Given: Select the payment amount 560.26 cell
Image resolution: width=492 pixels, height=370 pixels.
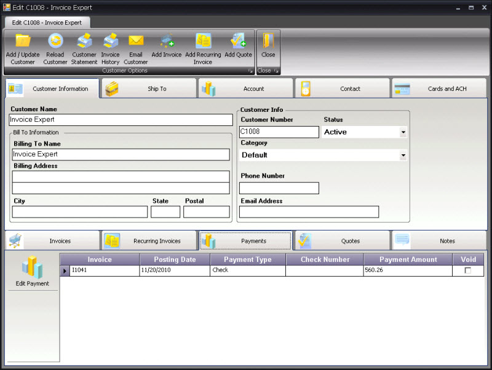Looking at the screenshot, I should point(408,270).
